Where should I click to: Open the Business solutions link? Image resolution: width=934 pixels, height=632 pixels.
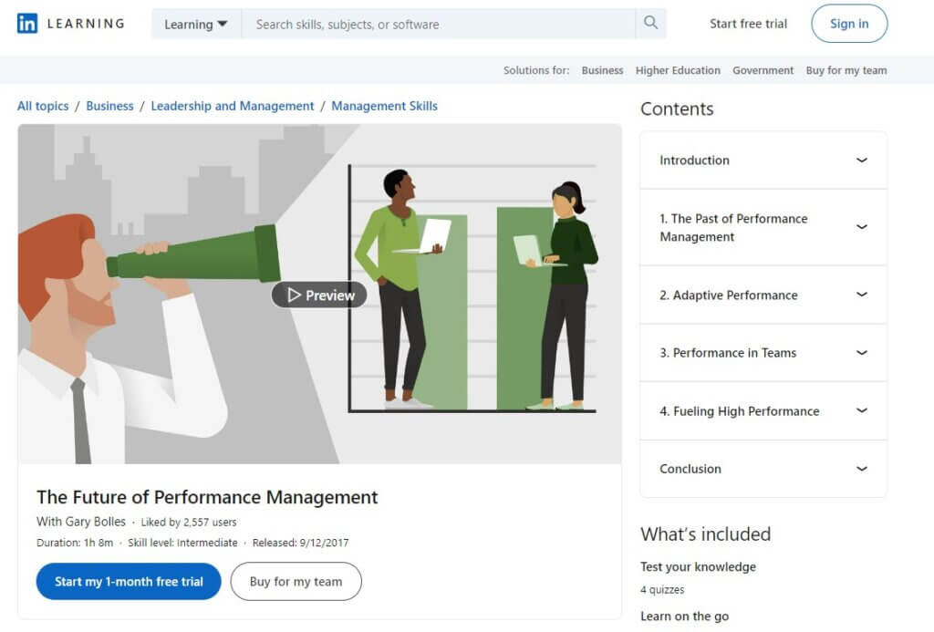602,70
